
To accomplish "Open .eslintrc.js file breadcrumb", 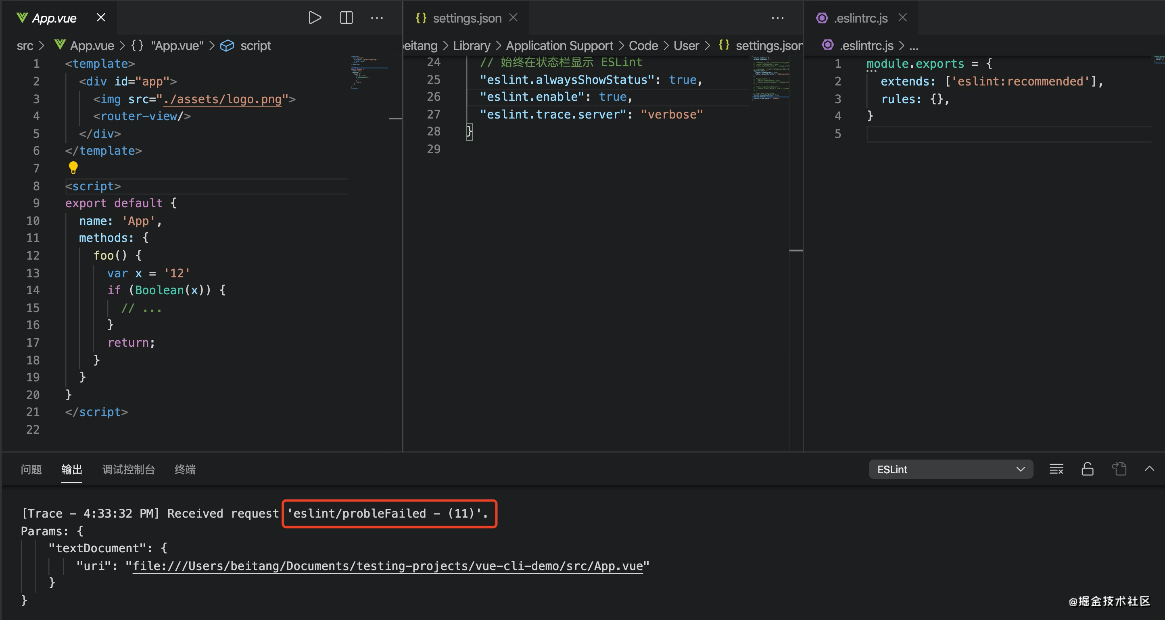I will [866, 46].
